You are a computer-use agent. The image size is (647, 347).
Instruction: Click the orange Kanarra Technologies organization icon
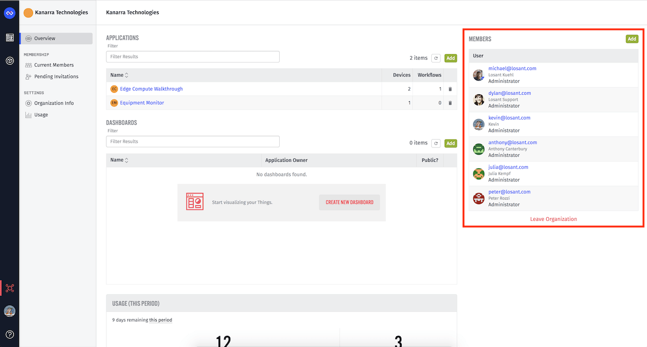(28, 12)
